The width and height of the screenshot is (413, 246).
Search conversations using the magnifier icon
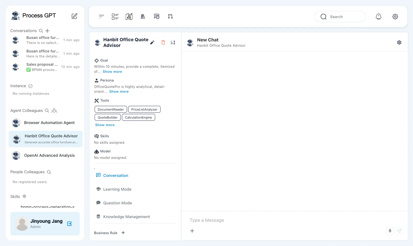tap(41, 31)
